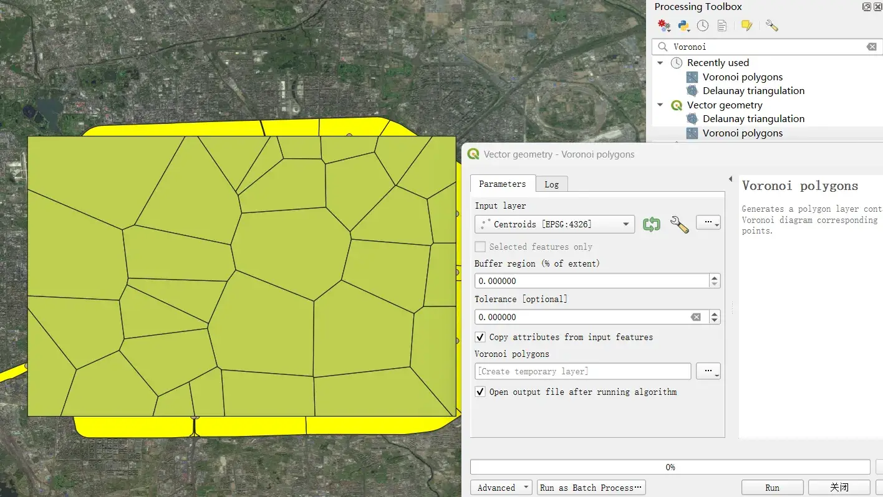Click the iterate over layer green arrows icon
883x497 pixels.
point(652,224)
